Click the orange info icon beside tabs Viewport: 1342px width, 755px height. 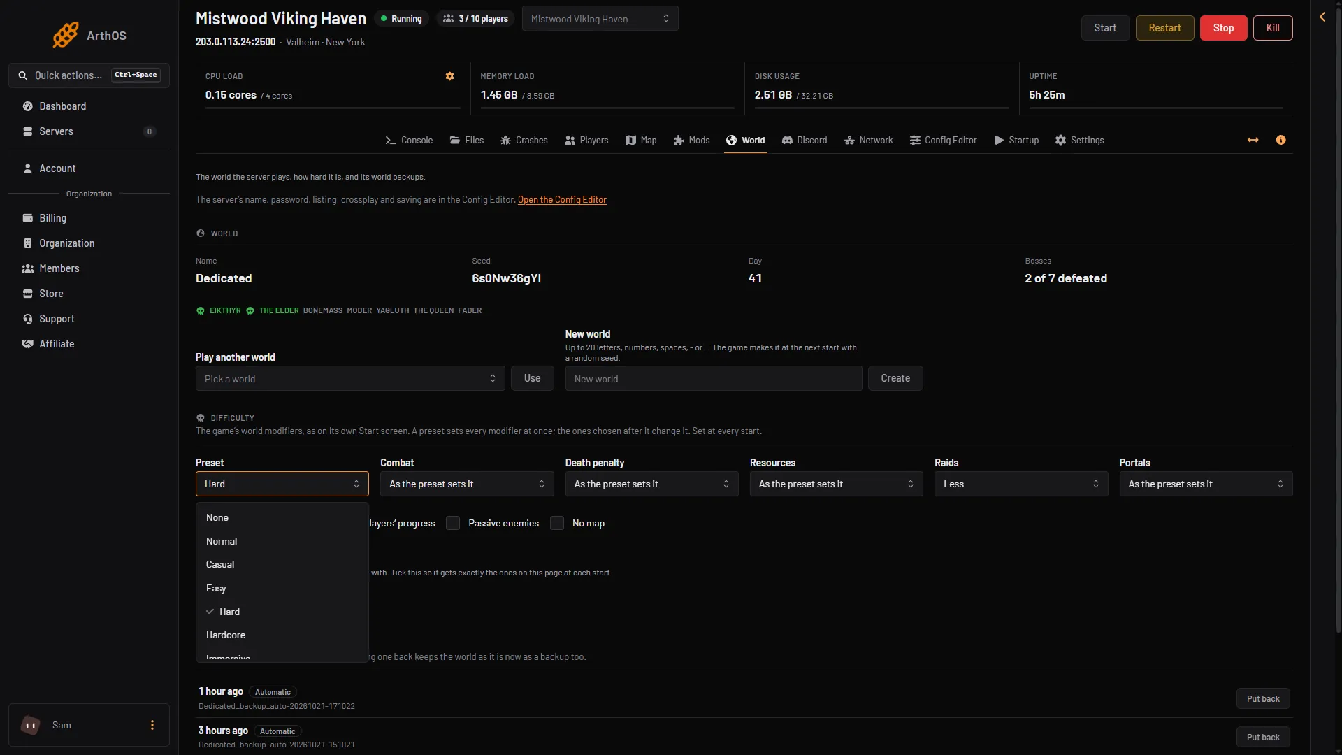(1280, 140)
